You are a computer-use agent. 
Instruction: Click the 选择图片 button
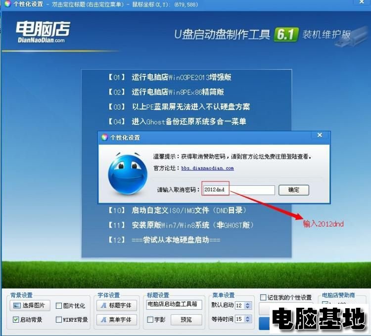(30, 305)
